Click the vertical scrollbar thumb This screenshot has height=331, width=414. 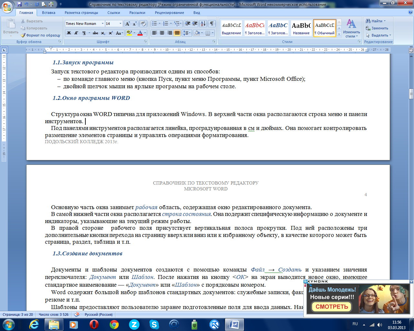(x=411, y=94)
